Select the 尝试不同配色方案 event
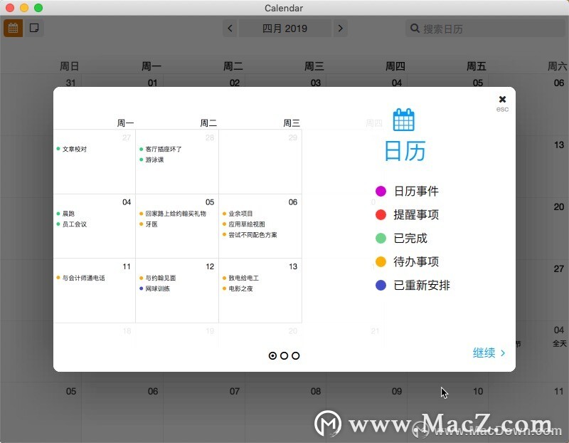Image resolution: width=569 pixels, height=443 pixels. [x=250, y=235]
